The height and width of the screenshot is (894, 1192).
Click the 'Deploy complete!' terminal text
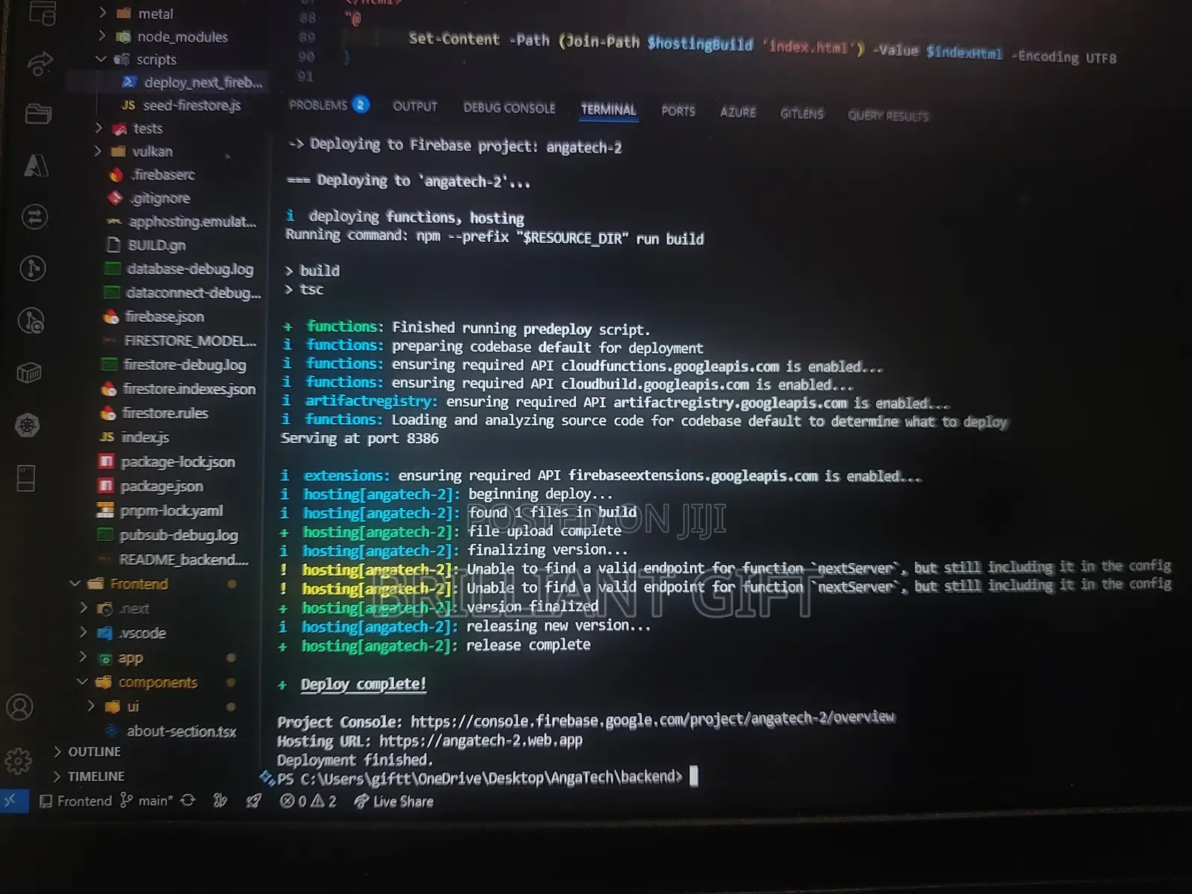point(363,684)
